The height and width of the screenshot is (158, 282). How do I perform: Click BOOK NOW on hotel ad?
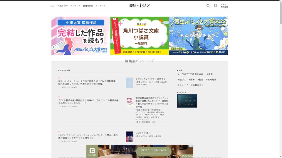(187, 156)
